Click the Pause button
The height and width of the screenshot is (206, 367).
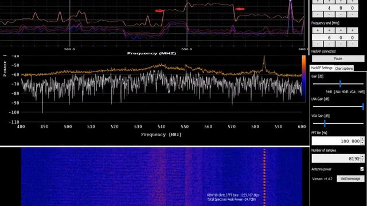pos(338,58)
